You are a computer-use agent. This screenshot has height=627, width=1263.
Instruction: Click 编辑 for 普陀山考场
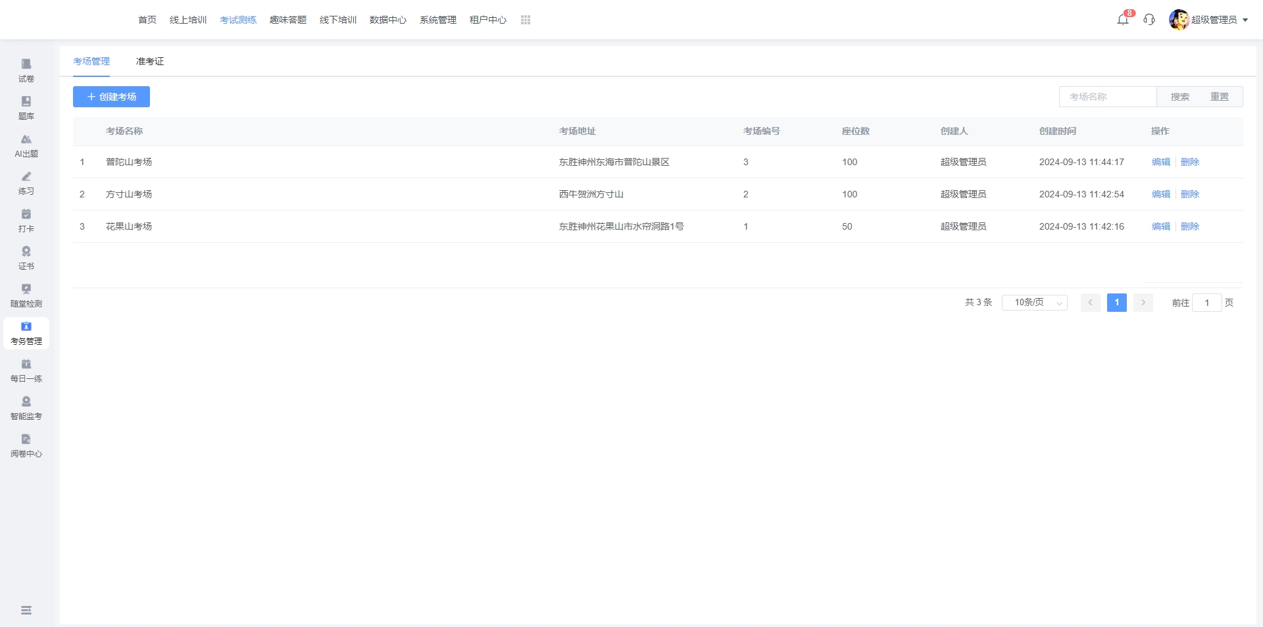pos(1161,162)
